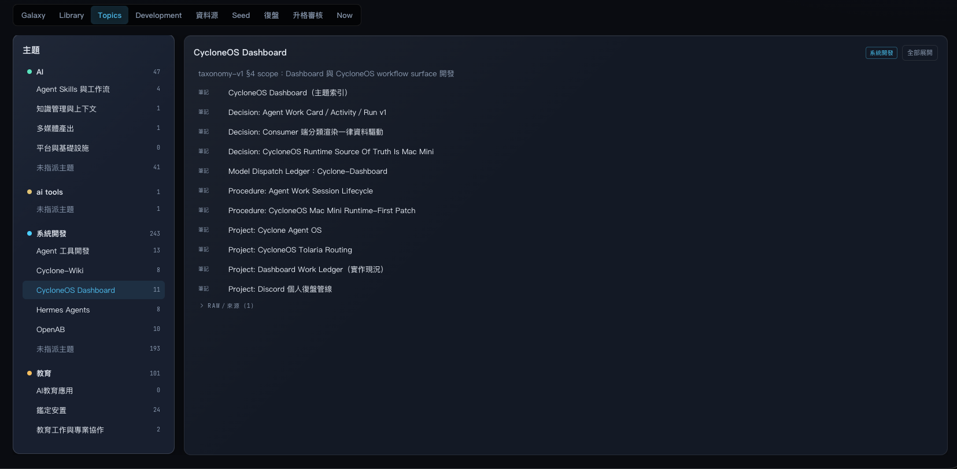This screenshot has width=957, height=469.
Task: Open 未指派主題 under ai tools
Action: coord(94,209)
